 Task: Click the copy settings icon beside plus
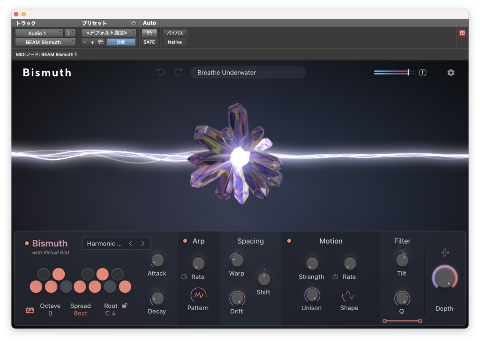click(x=101, y=42)
